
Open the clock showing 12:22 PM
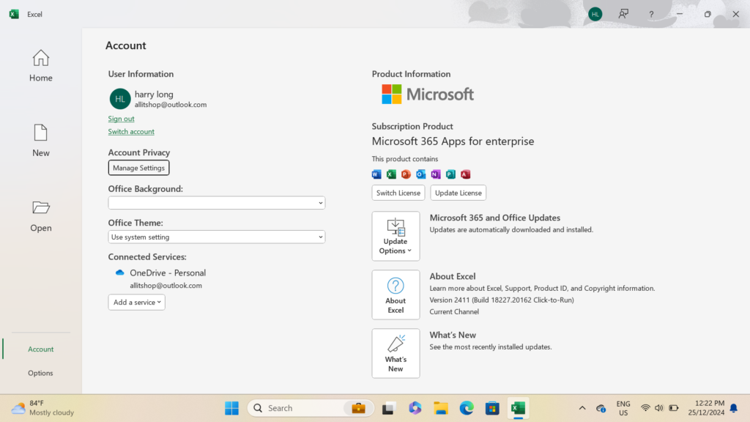[707, 408]
